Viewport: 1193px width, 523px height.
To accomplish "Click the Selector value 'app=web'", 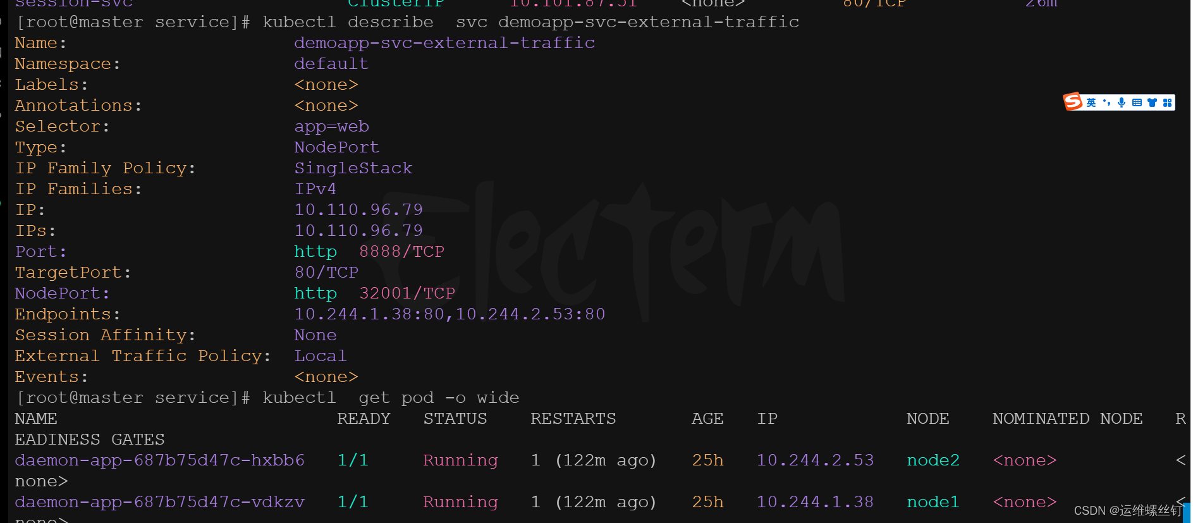I will click(x=331, y=126).
